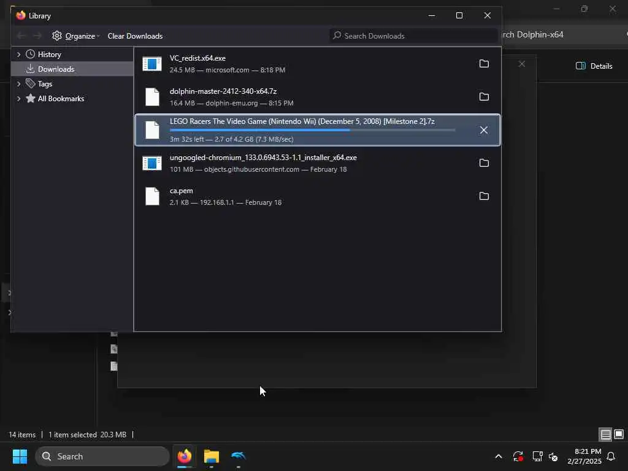Screen dimensions: 628x471
Task: Select History in the sidebar
Action: point(49,55)
